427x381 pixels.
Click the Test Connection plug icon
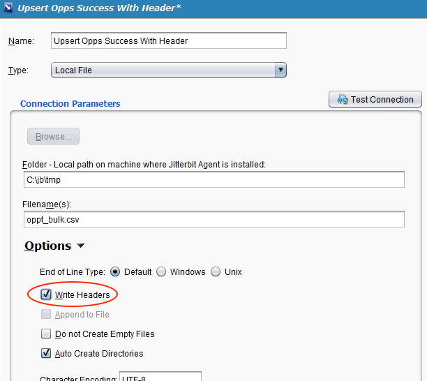tap(342, 100)
